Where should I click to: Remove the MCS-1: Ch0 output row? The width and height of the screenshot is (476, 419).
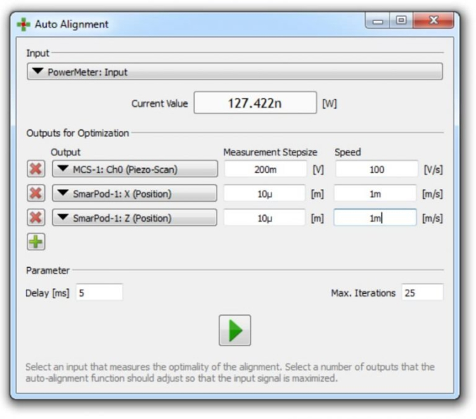tap(36, 169)
